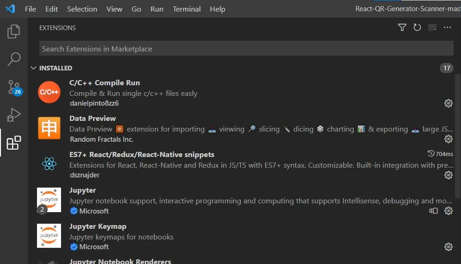Viewport: 461px width, 264px height.
Task: Click publisher name danielpinto8zz6
Action: (x=94, y=103)
